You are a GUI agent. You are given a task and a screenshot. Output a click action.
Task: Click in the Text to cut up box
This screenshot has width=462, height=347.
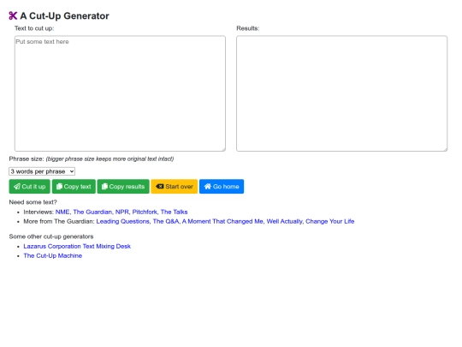point(121,93)
